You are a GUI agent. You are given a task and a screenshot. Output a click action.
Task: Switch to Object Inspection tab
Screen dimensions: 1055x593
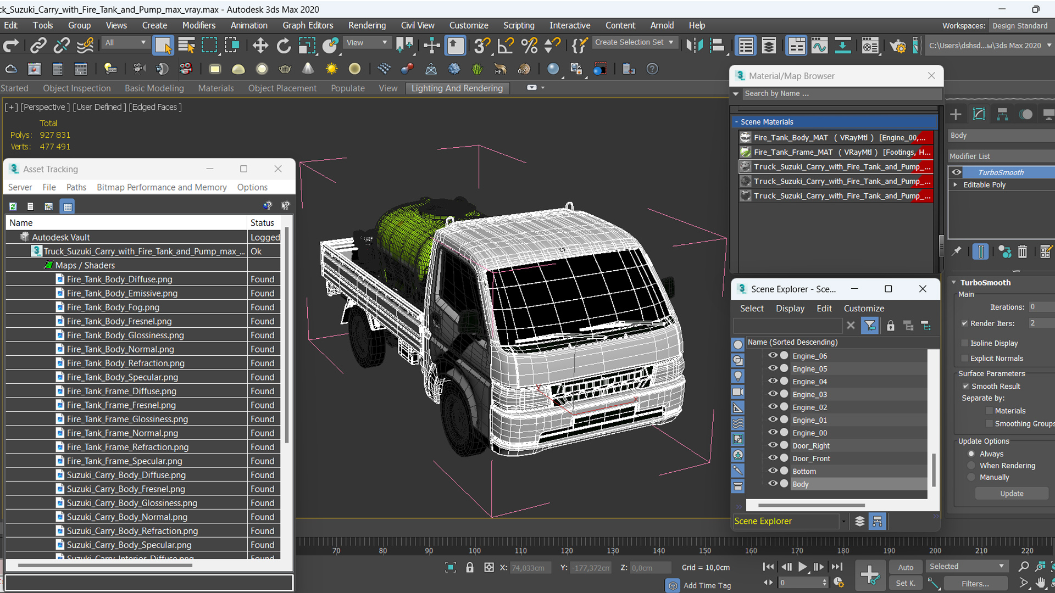[77, 88]
